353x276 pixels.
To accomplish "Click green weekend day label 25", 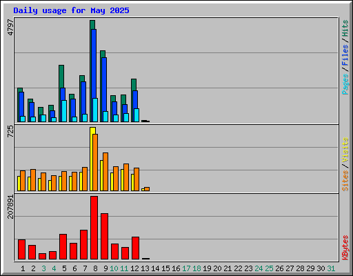I will (x=269, y=268).
